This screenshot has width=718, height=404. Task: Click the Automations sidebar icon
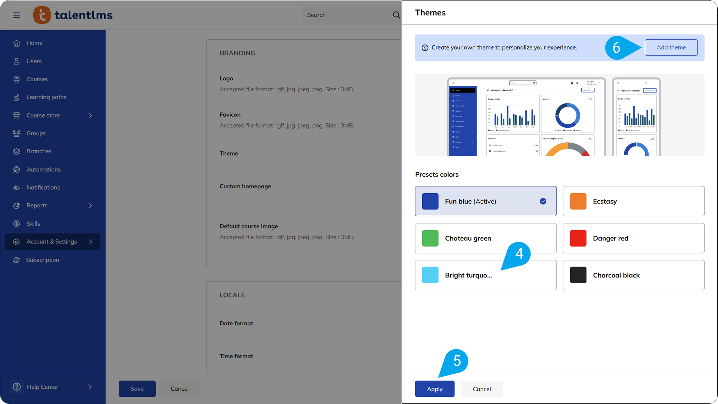click(x=17, y=170)
